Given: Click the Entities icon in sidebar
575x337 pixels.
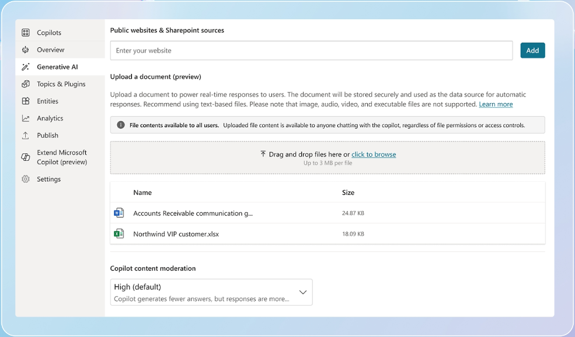Looking at the screenshot, I should (25, 101).
